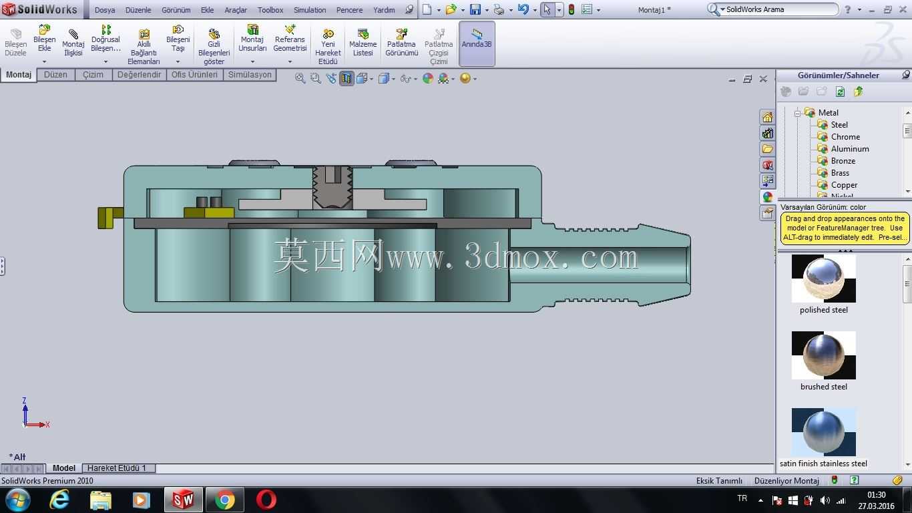
Task: Click the Edit Appearance color ball icon
Action: pyautogui.click(x=428, y=79)
